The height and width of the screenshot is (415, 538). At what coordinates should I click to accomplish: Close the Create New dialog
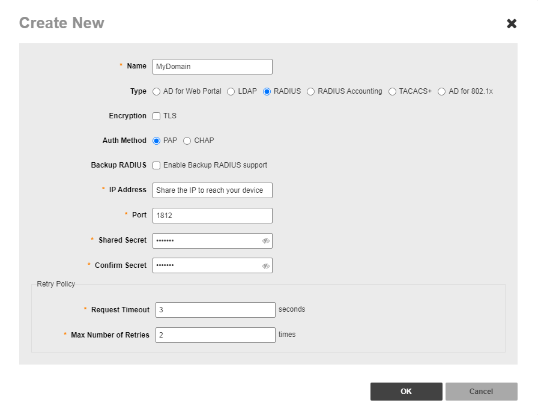point(512,23)
